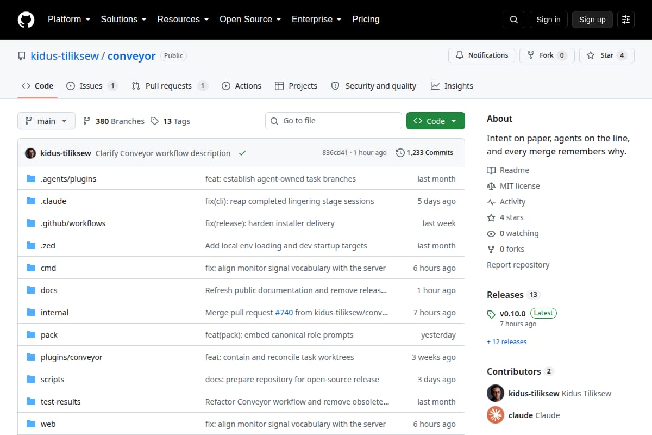Screen dimensions: 652x435
Task: Click the .agents/plugins folder icon
Action: [31, 179]
